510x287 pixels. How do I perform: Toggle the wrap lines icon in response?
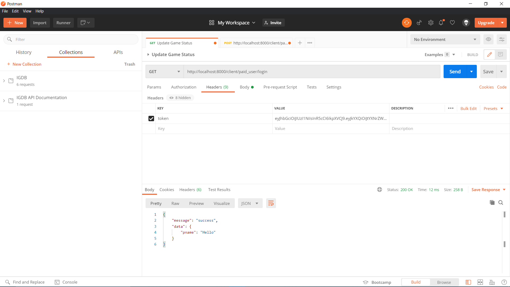[271, 203]
